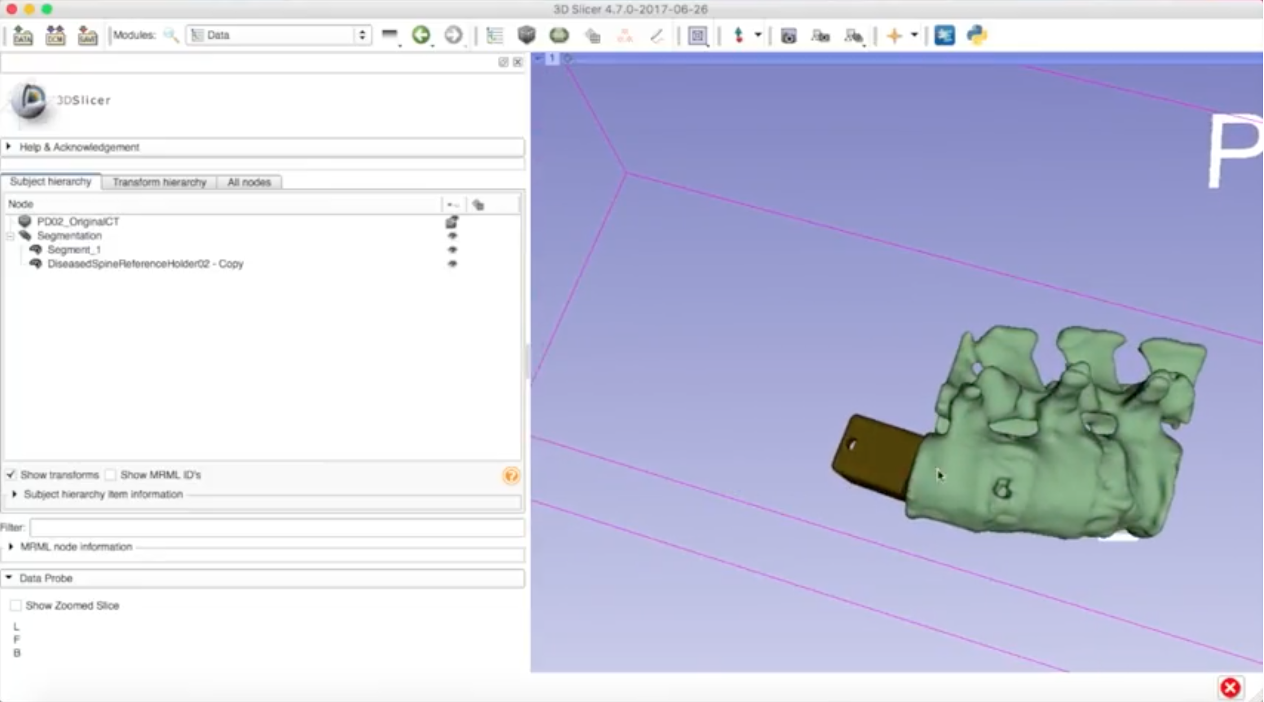This screenshot has width=1264, height=702.
Task: Switch to the All nodes tab
Action: point(249,182)
